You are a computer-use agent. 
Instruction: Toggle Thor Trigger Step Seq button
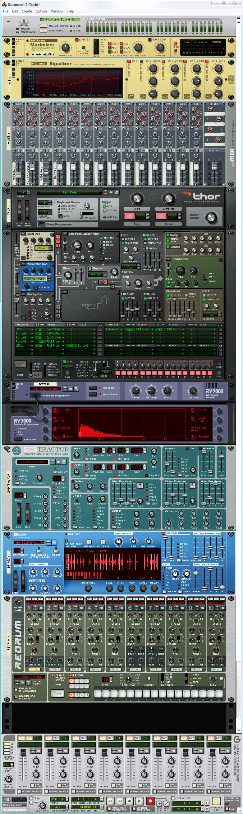point(104,210)
